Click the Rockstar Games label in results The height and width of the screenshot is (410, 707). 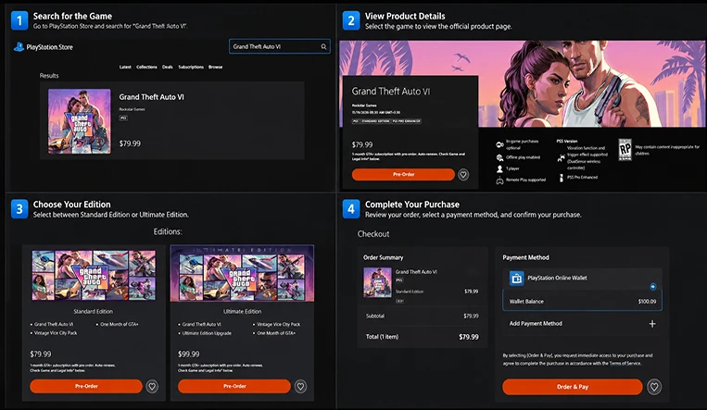tap(132, 109)
